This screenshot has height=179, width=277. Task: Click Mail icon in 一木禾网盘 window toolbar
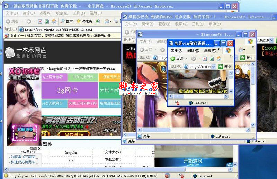[x=107, y=21]
